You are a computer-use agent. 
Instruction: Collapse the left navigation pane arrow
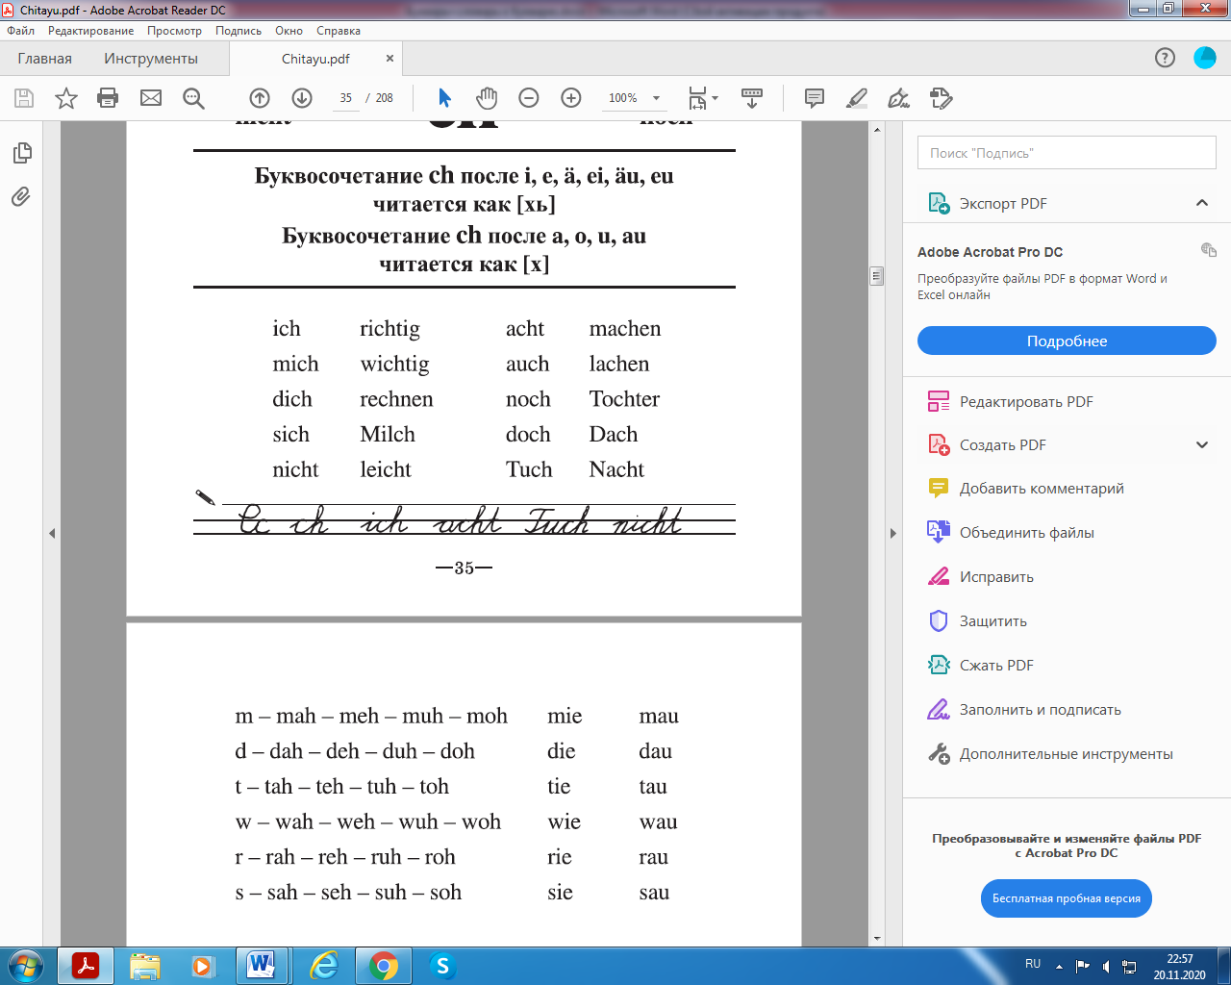pyautogui.click(x=52, y=533)
